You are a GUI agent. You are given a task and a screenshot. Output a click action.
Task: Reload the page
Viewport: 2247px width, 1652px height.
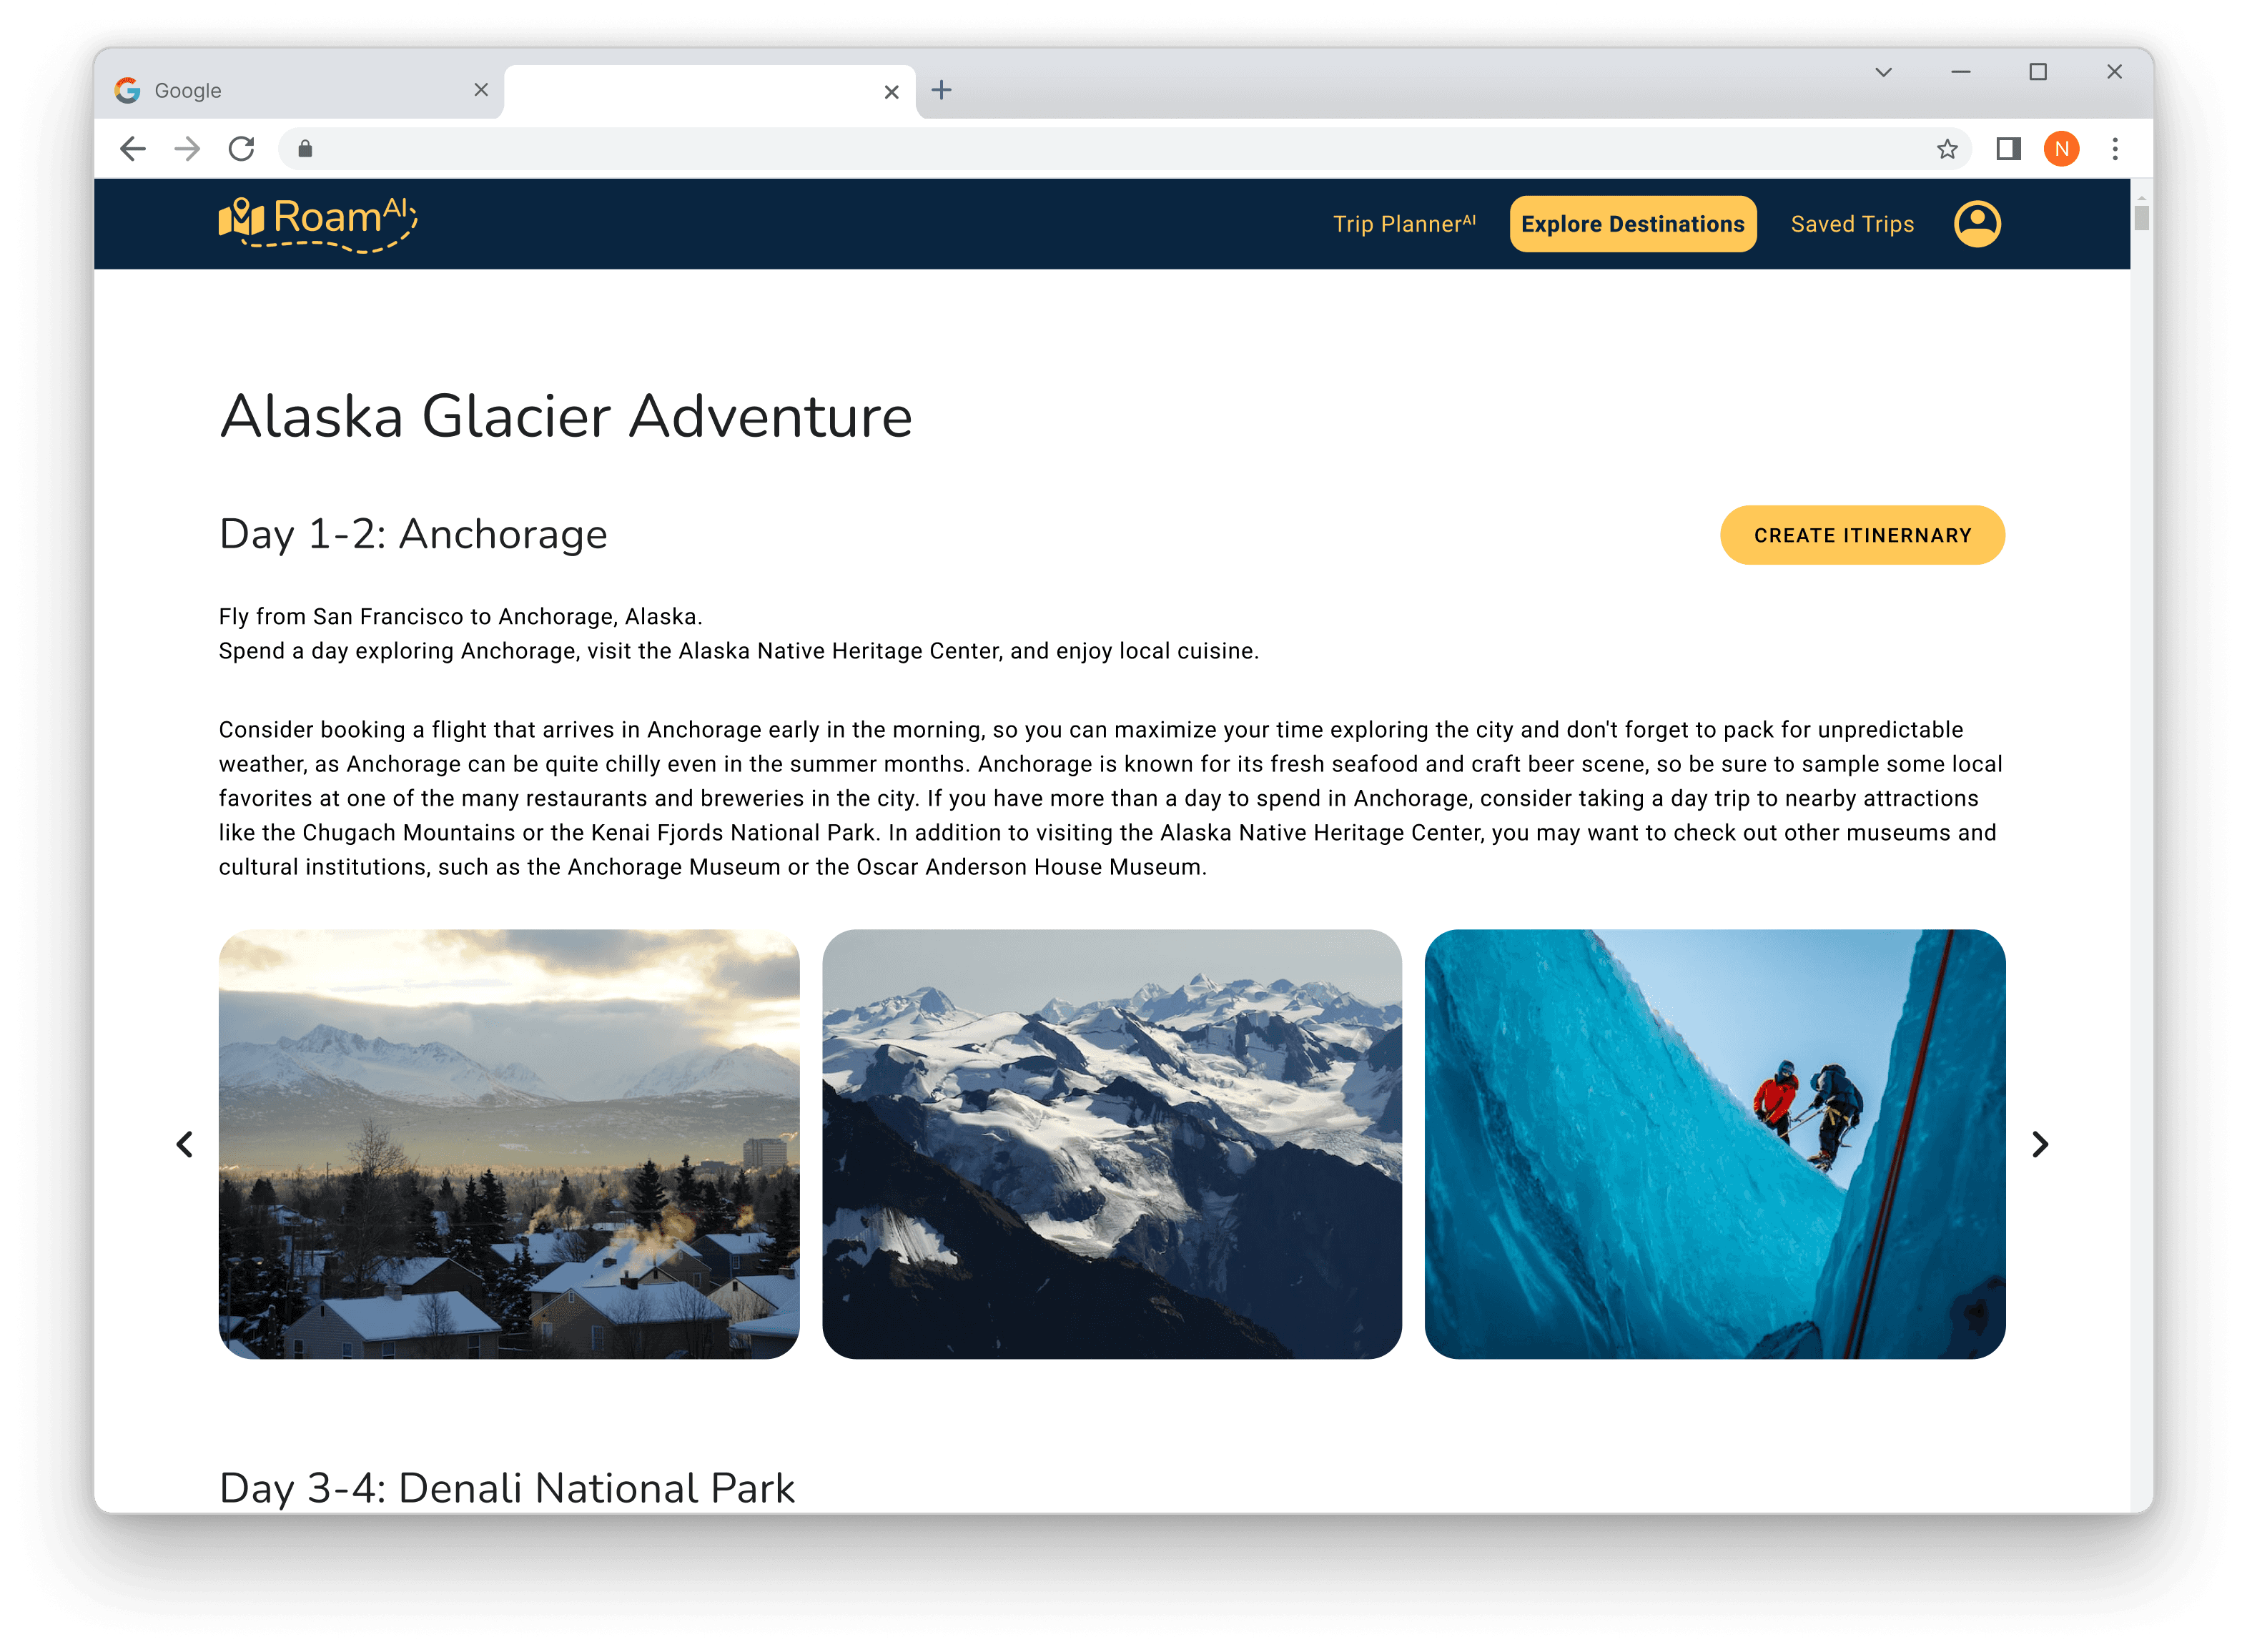point(241,149)
